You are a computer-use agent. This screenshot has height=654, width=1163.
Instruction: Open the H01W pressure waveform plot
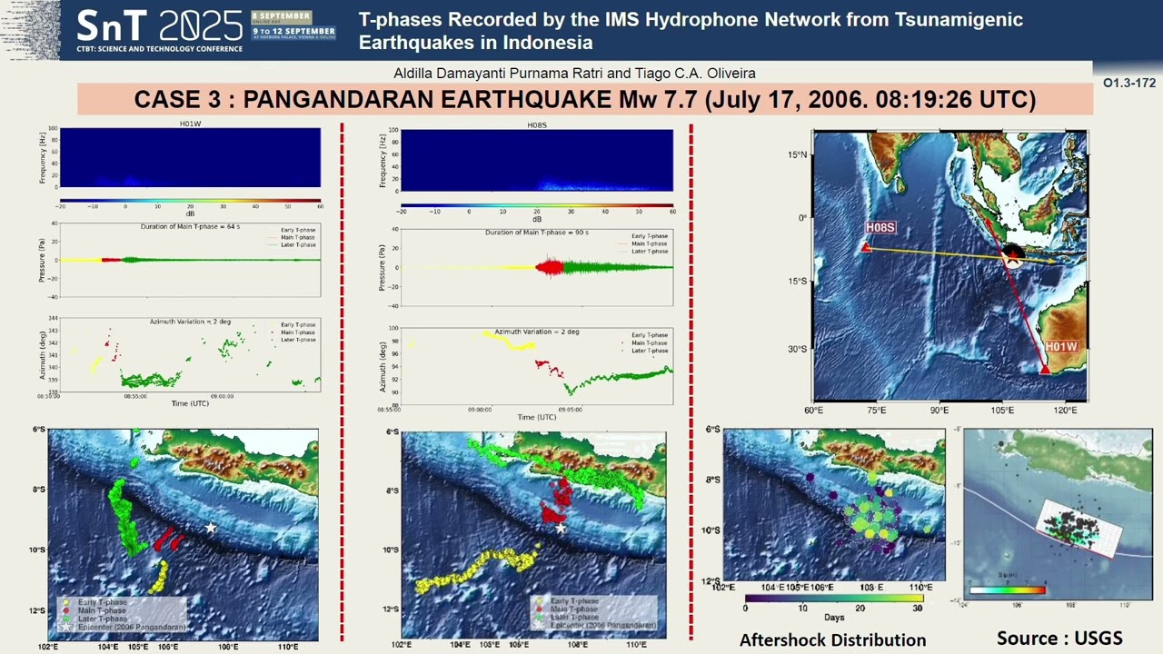190,260
